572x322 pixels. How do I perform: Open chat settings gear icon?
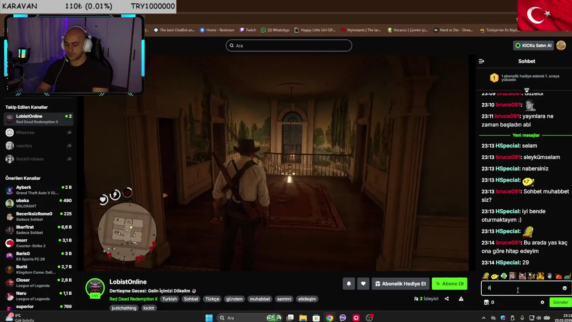(x=543, y=302)
